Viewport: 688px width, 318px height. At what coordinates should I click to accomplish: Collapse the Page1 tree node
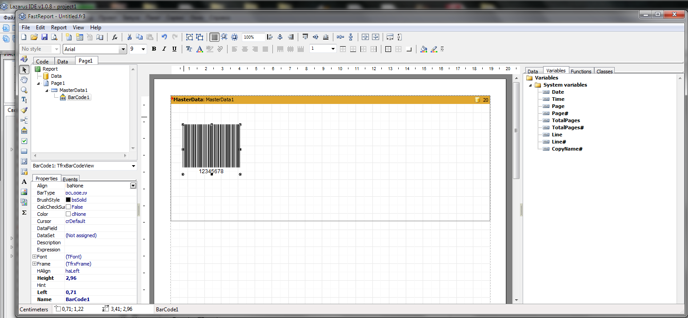click(39, 83)
